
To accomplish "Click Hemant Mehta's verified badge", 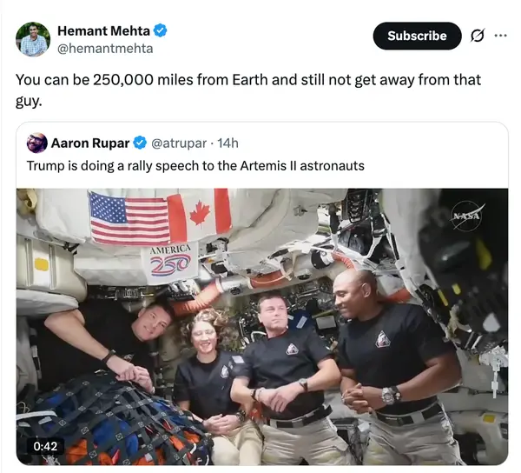I will click(x=160, y=30).
